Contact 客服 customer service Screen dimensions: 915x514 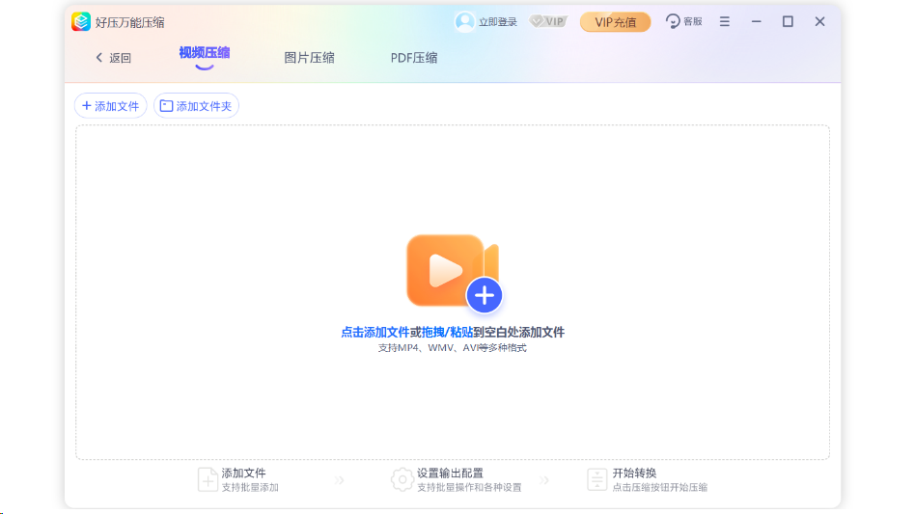[x=684, y=21]
